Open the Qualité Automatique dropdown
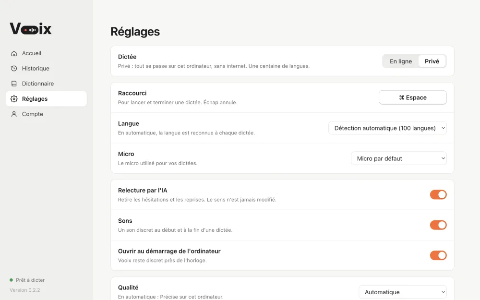The width and height of the screenshot is (480, 300). click(x=403, y=292)
